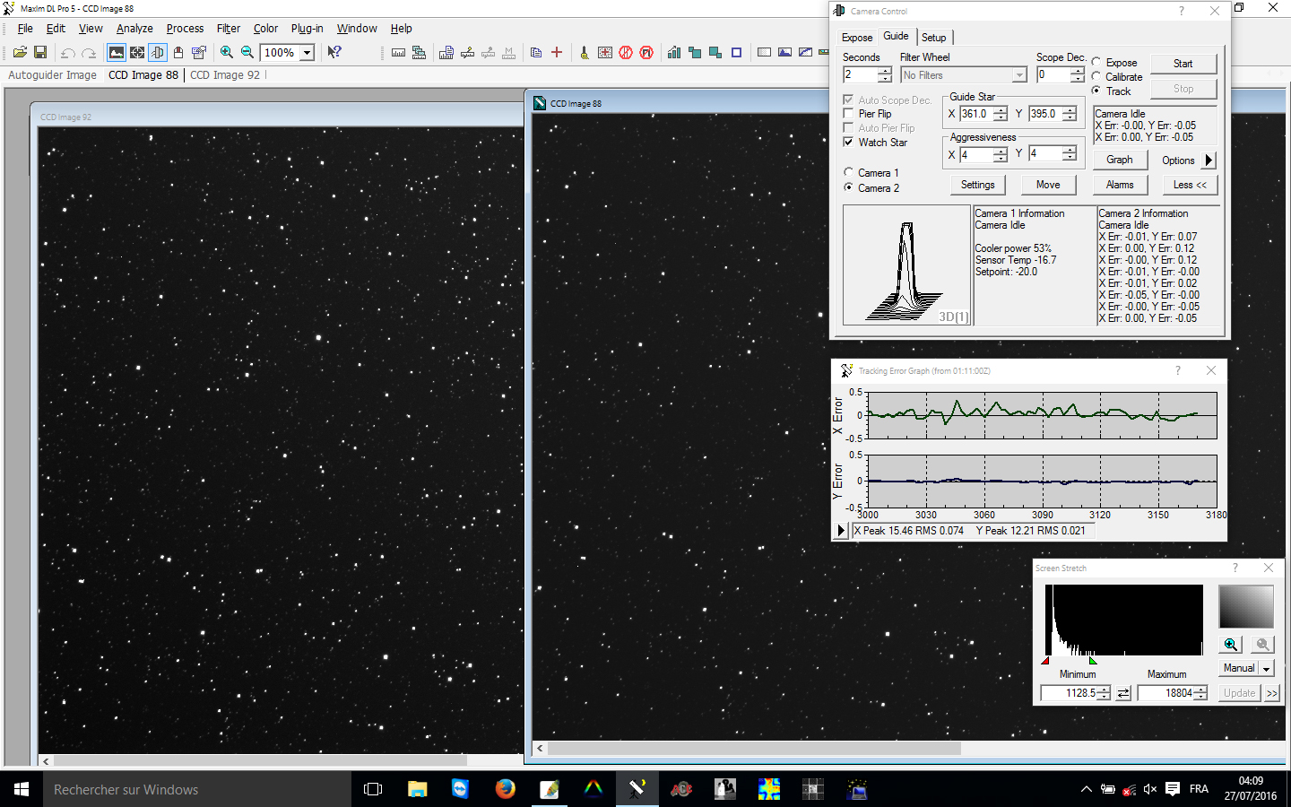This screenshot has width=1291, height=807.
Task: Open the zoom percentage dropdown
Action: (x=307, y=53)
